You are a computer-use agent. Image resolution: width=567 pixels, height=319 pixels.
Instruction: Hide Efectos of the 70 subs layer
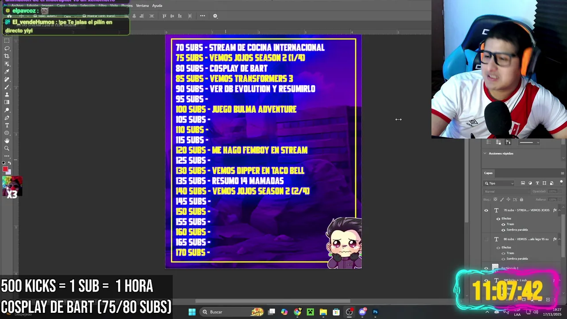[x=498, y=219]
